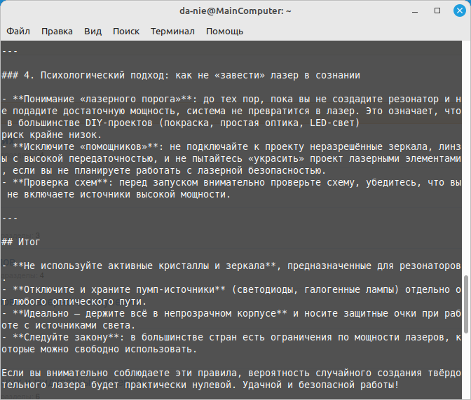Open the Правка menu
The width and height of the screenshot is (471, 400).
tap(57, 32)
